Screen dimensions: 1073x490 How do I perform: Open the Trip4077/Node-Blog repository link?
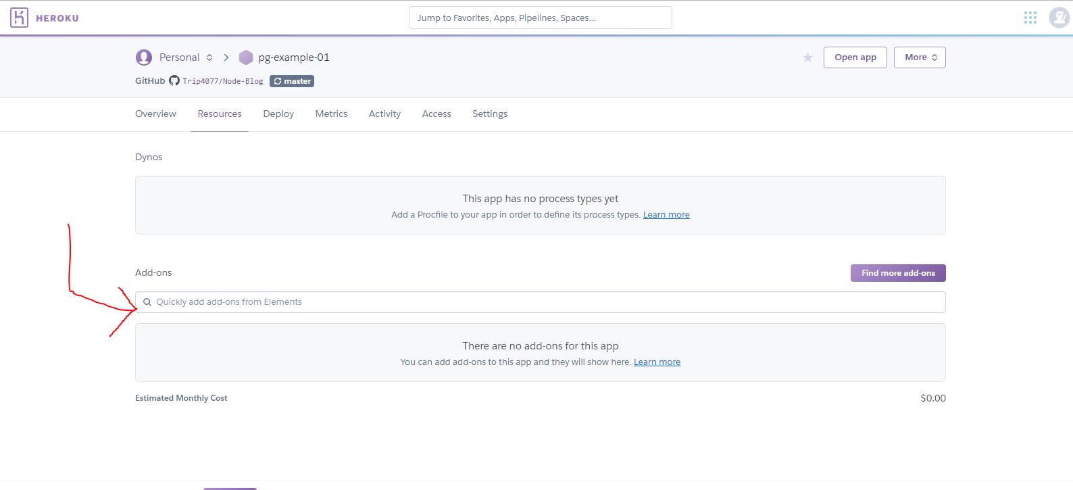click(x=223, y=81)
